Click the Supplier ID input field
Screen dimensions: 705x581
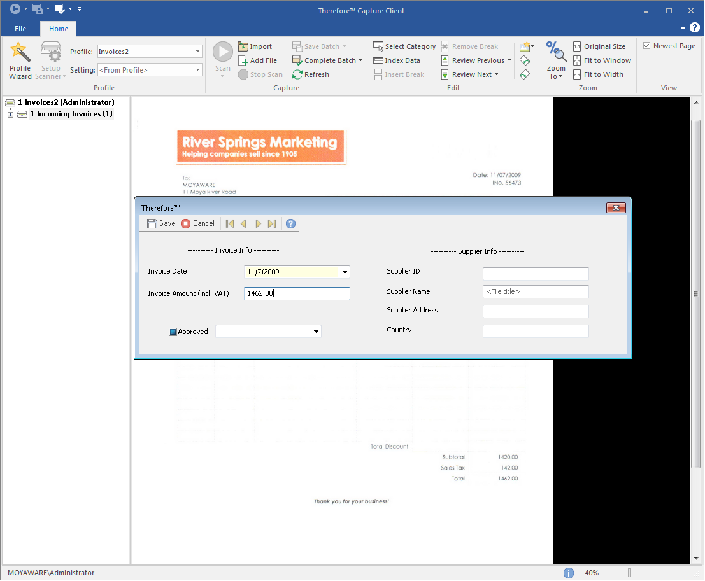tap(536, 274)
